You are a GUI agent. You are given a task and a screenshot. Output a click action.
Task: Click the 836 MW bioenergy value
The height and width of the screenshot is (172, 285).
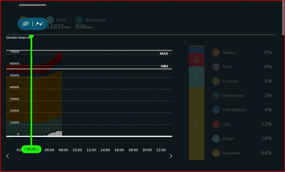[84, 26]
